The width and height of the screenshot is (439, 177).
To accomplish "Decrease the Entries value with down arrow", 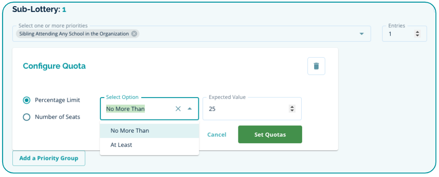I will point(418,36).
